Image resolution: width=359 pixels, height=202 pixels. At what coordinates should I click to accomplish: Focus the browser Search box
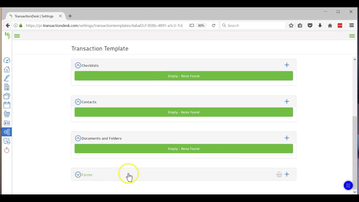pos(252,26)
